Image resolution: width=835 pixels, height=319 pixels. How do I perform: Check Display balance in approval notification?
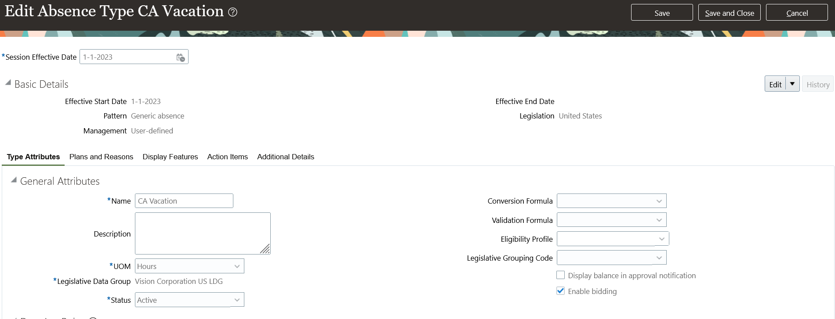[x=561, y=275]
